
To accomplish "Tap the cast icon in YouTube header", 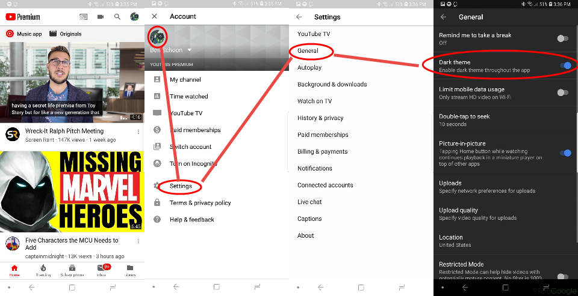I will (x=83, y=17).
